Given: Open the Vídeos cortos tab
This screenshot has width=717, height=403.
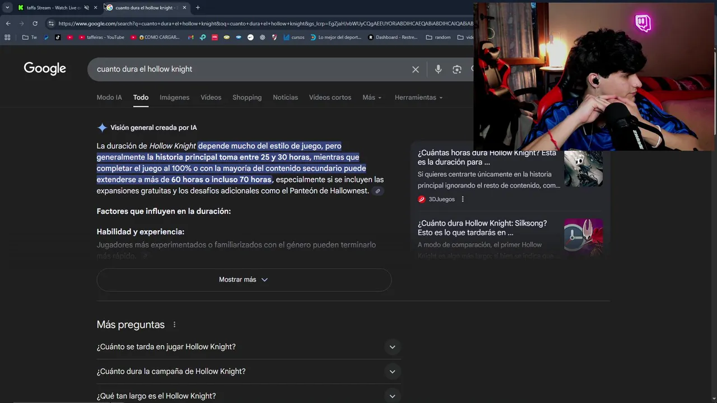Looking at the screenshot, I should [330, 97].
